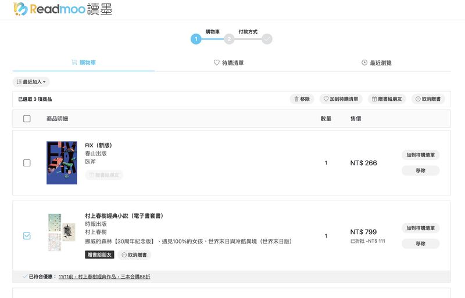Screen dimensions: 465x298
Task: Click the 已折抵 -NT$ 111 discount text
Action: 368,241
